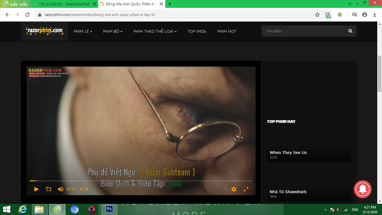Image resolution: width=382 pixels, height=215 pixels.
Task: Change ENG input language
Action: 355,210
